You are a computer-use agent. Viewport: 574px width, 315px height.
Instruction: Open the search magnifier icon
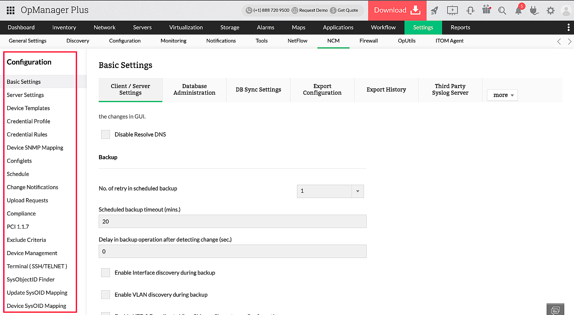click(502, 10)
